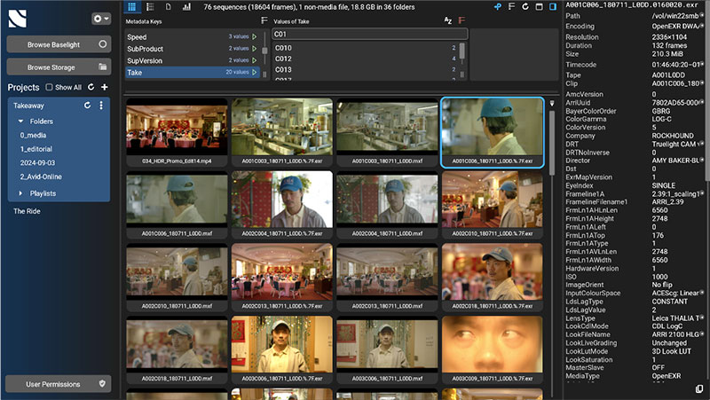Open the settings gear dropdown
This screenshot has width=710, height=400.
click(x=100, y=19)
